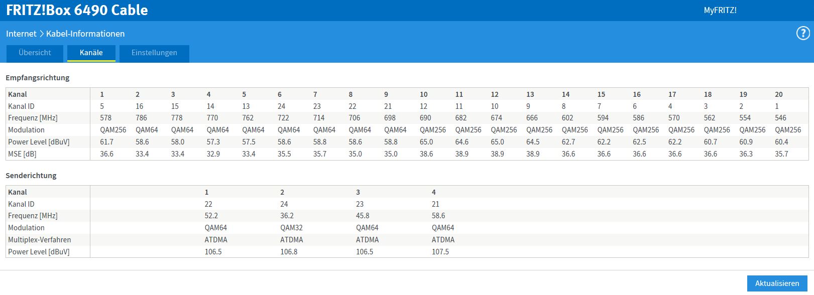Select MSE value 35.5
The width and height of the screenshot is (814, 295).
pyautogui.click(x=284, y=154)
